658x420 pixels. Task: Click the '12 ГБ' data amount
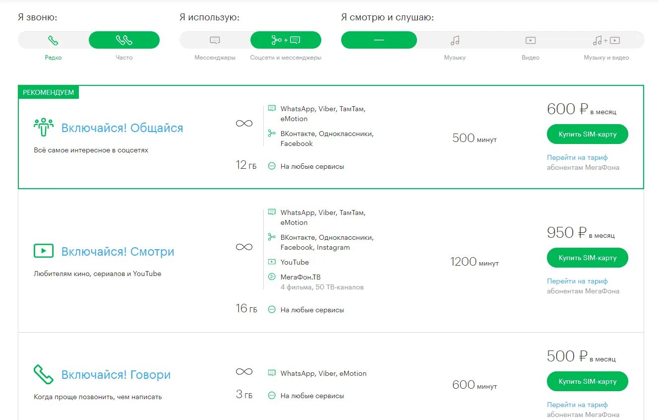[246, 165]
